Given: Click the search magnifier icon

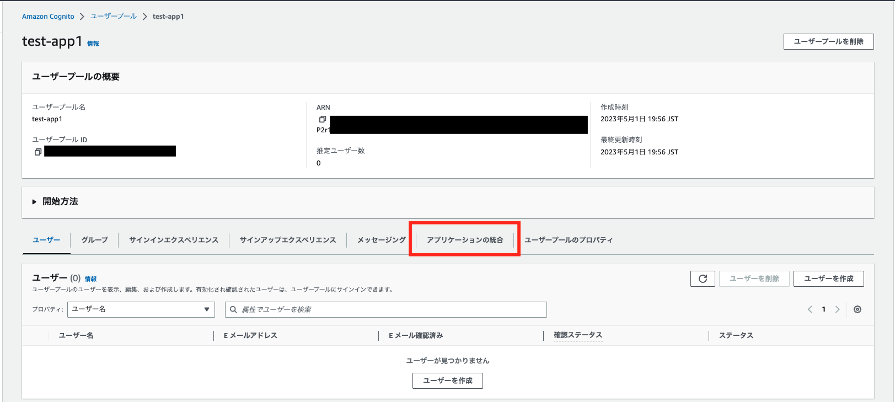Looking at the screenshot, I should 233,309.
